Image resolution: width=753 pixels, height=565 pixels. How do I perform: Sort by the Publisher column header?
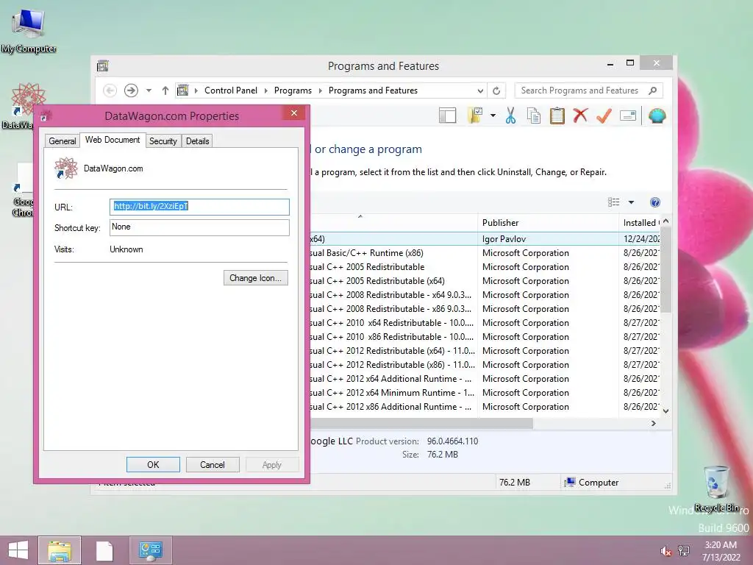[548, 223]
